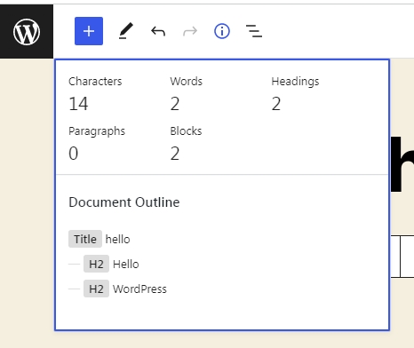414x348 pixels.
Task: Undo the last change
Action: pos(158,31)
